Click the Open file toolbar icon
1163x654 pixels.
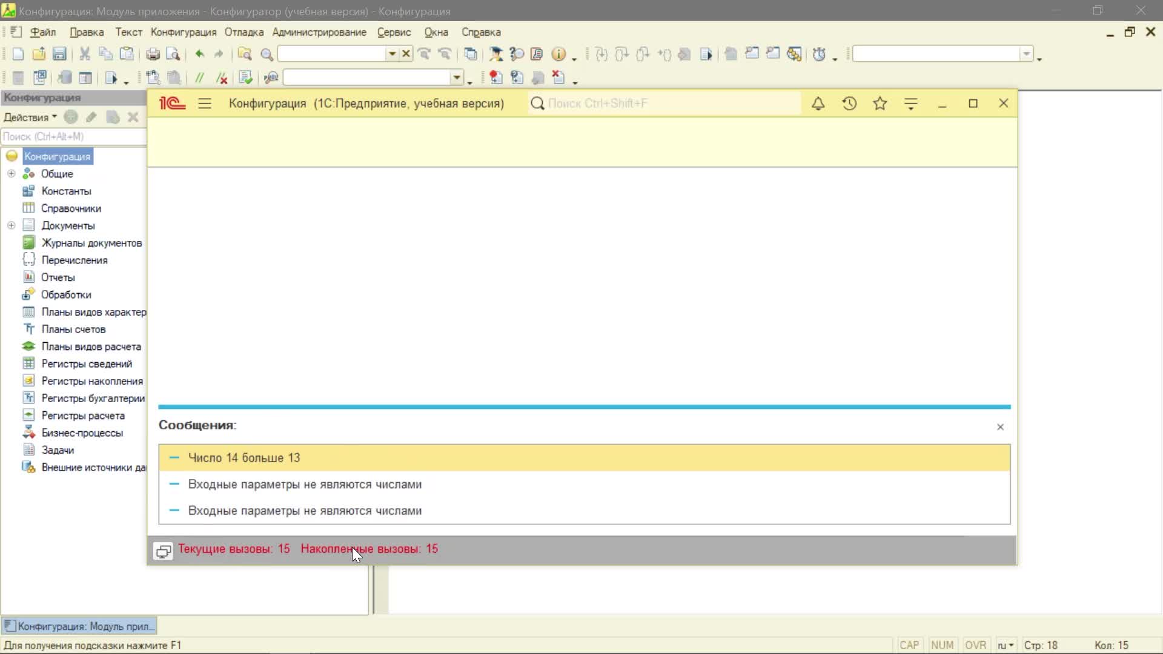pyautogui.click(x=39, y=54)
